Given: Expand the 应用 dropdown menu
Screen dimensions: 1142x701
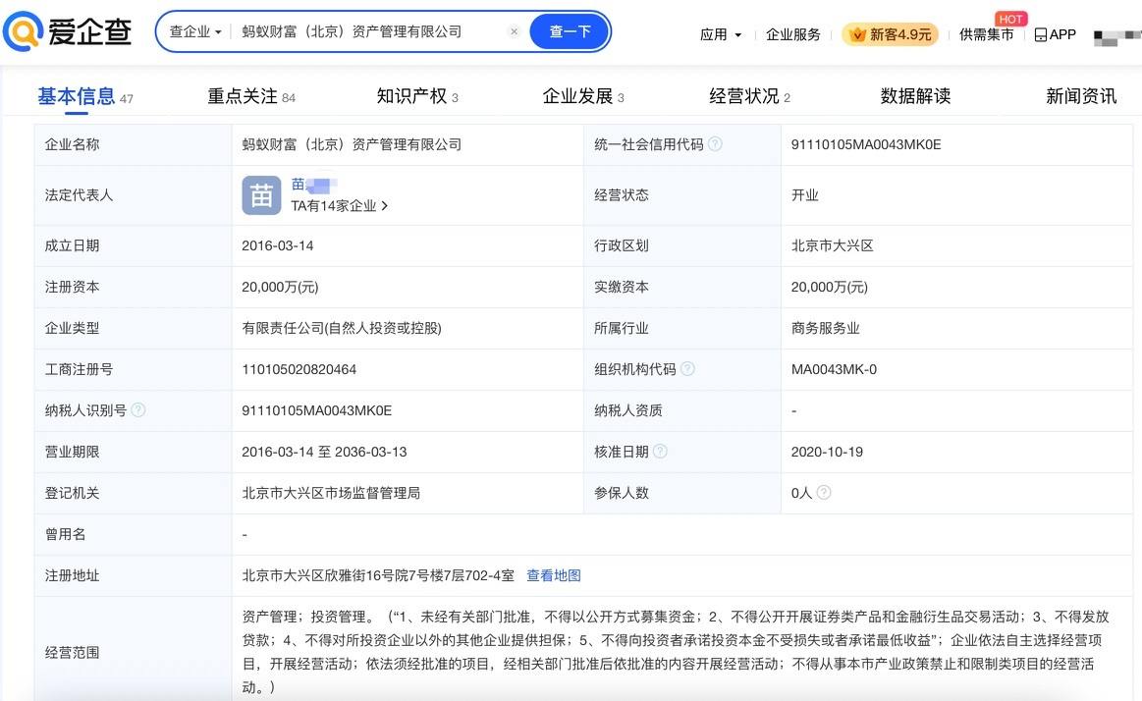Looking at the screenshot, I should 721,34.
